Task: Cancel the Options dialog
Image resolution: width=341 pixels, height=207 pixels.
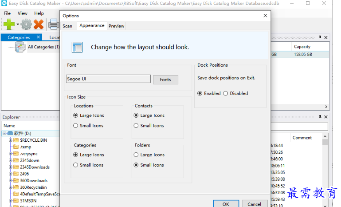Action: point(255,204)
